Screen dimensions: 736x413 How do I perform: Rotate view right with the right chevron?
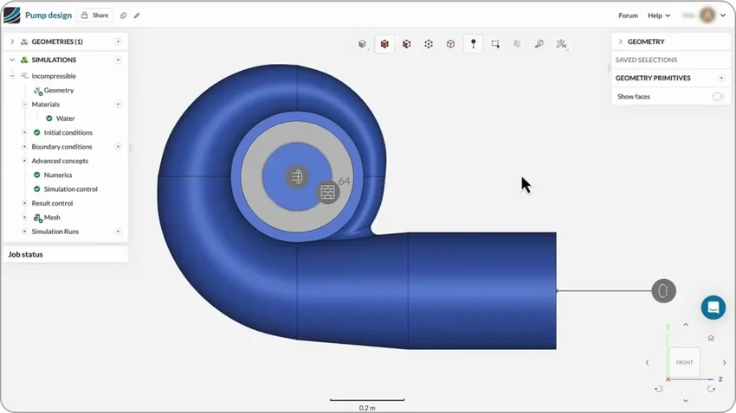coord(724,362)
